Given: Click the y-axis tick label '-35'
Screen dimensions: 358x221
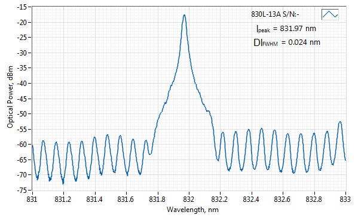Looking at the screenshot, I should 22,68.
